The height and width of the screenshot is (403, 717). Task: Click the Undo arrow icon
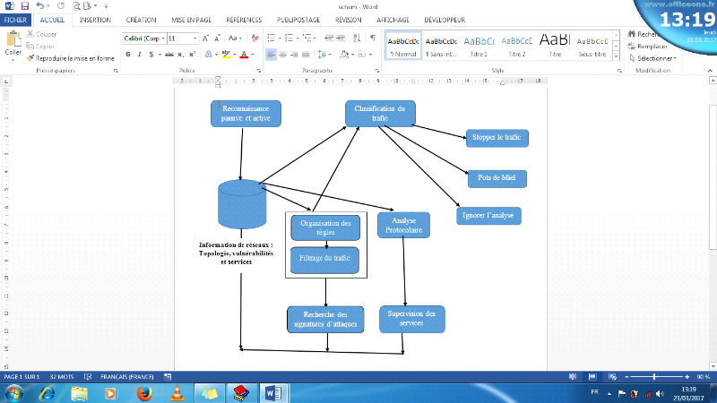point(39,5)
